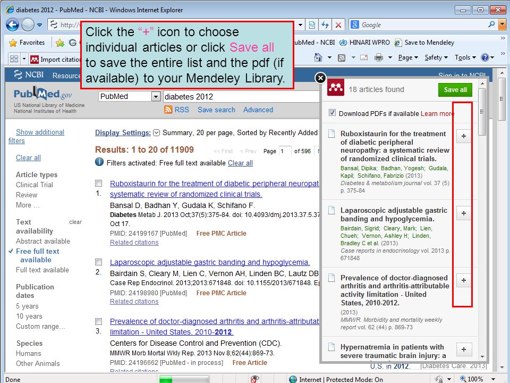Select the 5 years publication date filter
This screenshot has height=383, width=510.
[x=27, y=306]
